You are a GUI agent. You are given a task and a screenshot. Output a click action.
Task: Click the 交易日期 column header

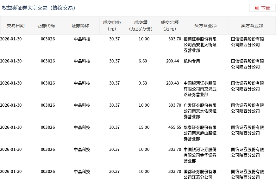pyautogui.click(x=16, y=26)
